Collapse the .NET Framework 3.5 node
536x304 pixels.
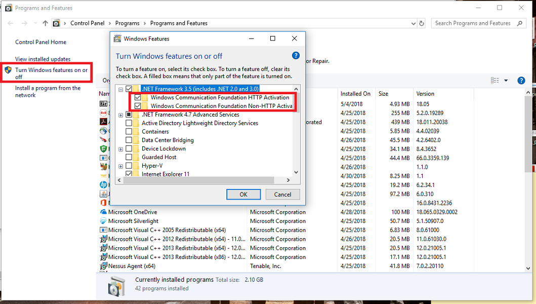pyautogui.click(x=120, y=89)
